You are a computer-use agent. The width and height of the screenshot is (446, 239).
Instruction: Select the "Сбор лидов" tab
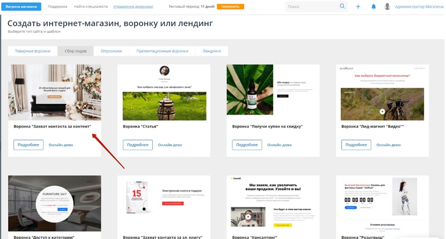75,51
